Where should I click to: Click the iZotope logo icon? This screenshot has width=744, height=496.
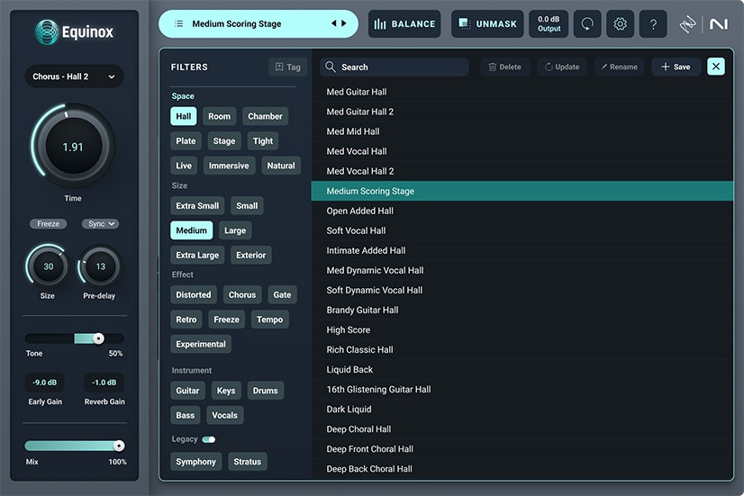coord(688,24)
